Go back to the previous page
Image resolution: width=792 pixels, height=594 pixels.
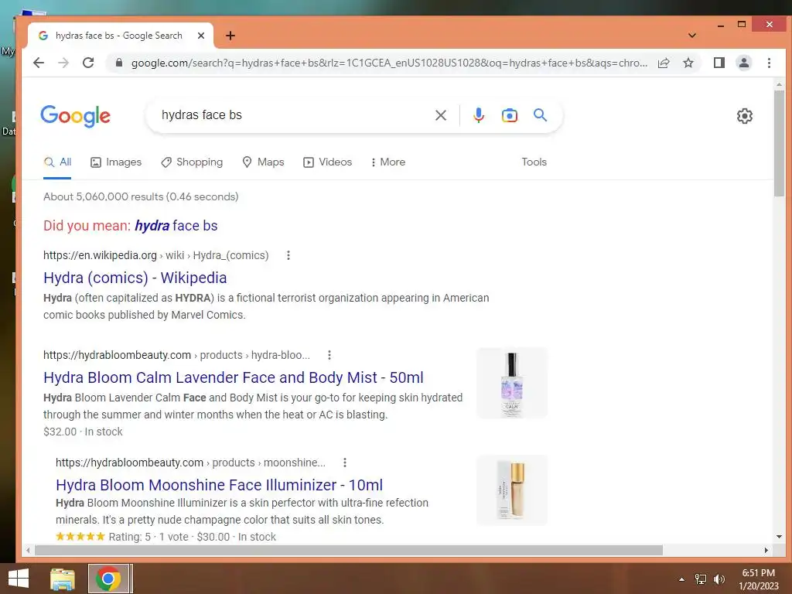pos(39,63)
